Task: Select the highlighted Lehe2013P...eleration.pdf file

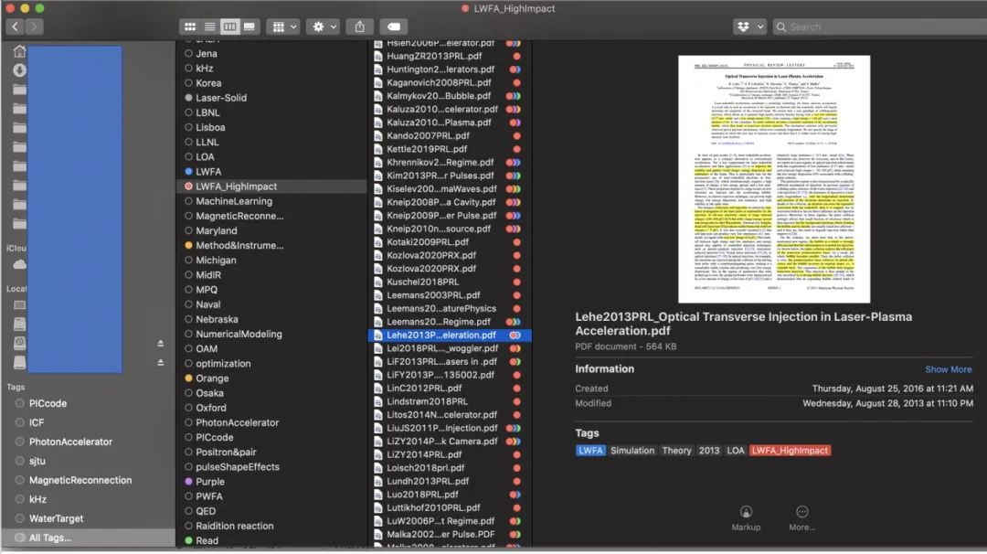Action: coord(450,335)
